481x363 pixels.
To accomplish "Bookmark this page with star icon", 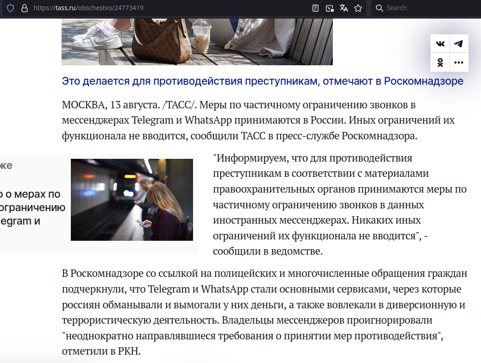I will click(358, 8).
